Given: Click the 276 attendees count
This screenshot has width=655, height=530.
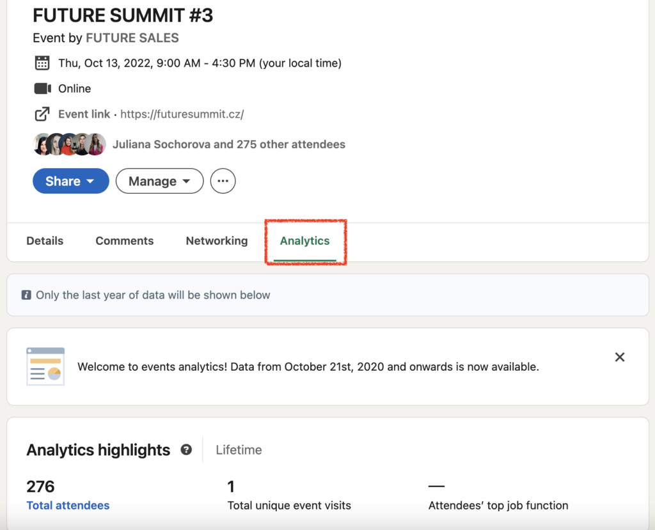Looking at the screenshot, I should (x=40, y=487).
